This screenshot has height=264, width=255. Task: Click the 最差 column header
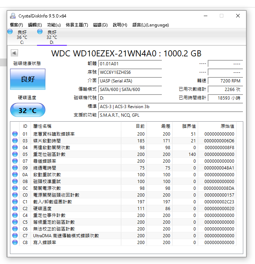(x=159, y=126)
